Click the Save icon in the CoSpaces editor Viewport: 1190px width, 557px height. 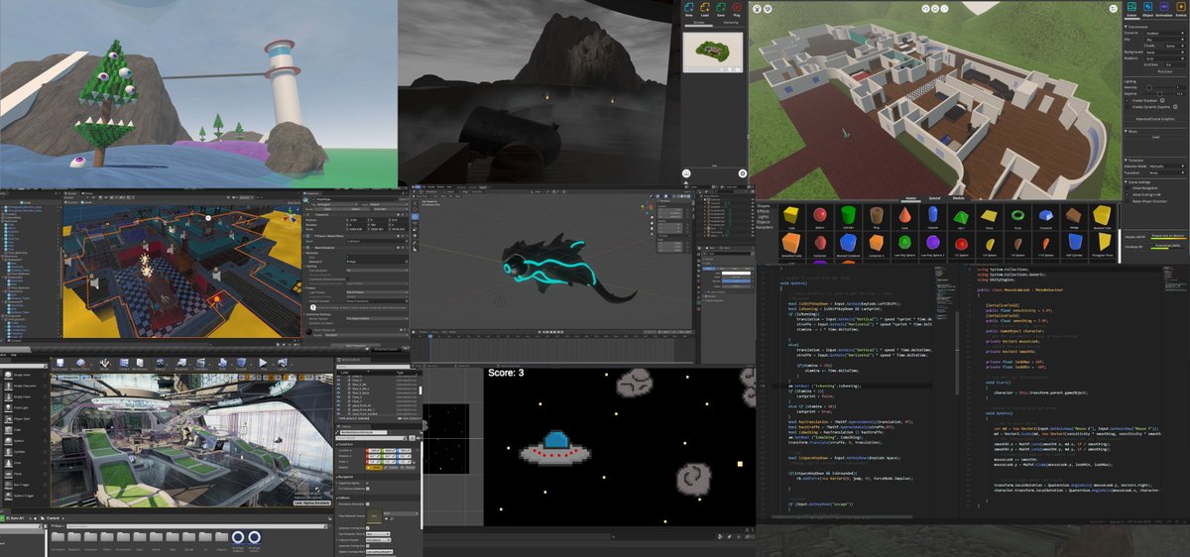[721, 7]
